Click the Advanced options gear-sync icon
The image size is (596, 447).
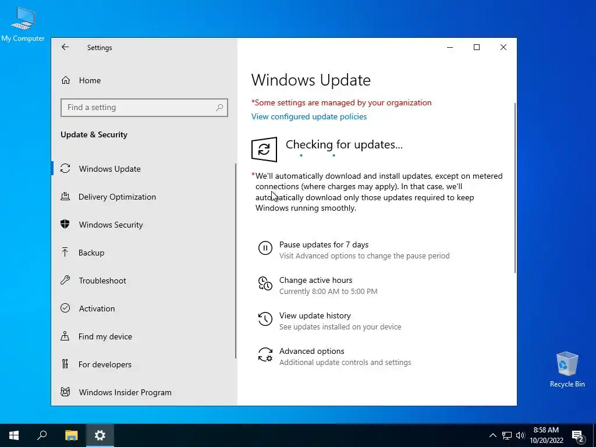tap(265, 354)
